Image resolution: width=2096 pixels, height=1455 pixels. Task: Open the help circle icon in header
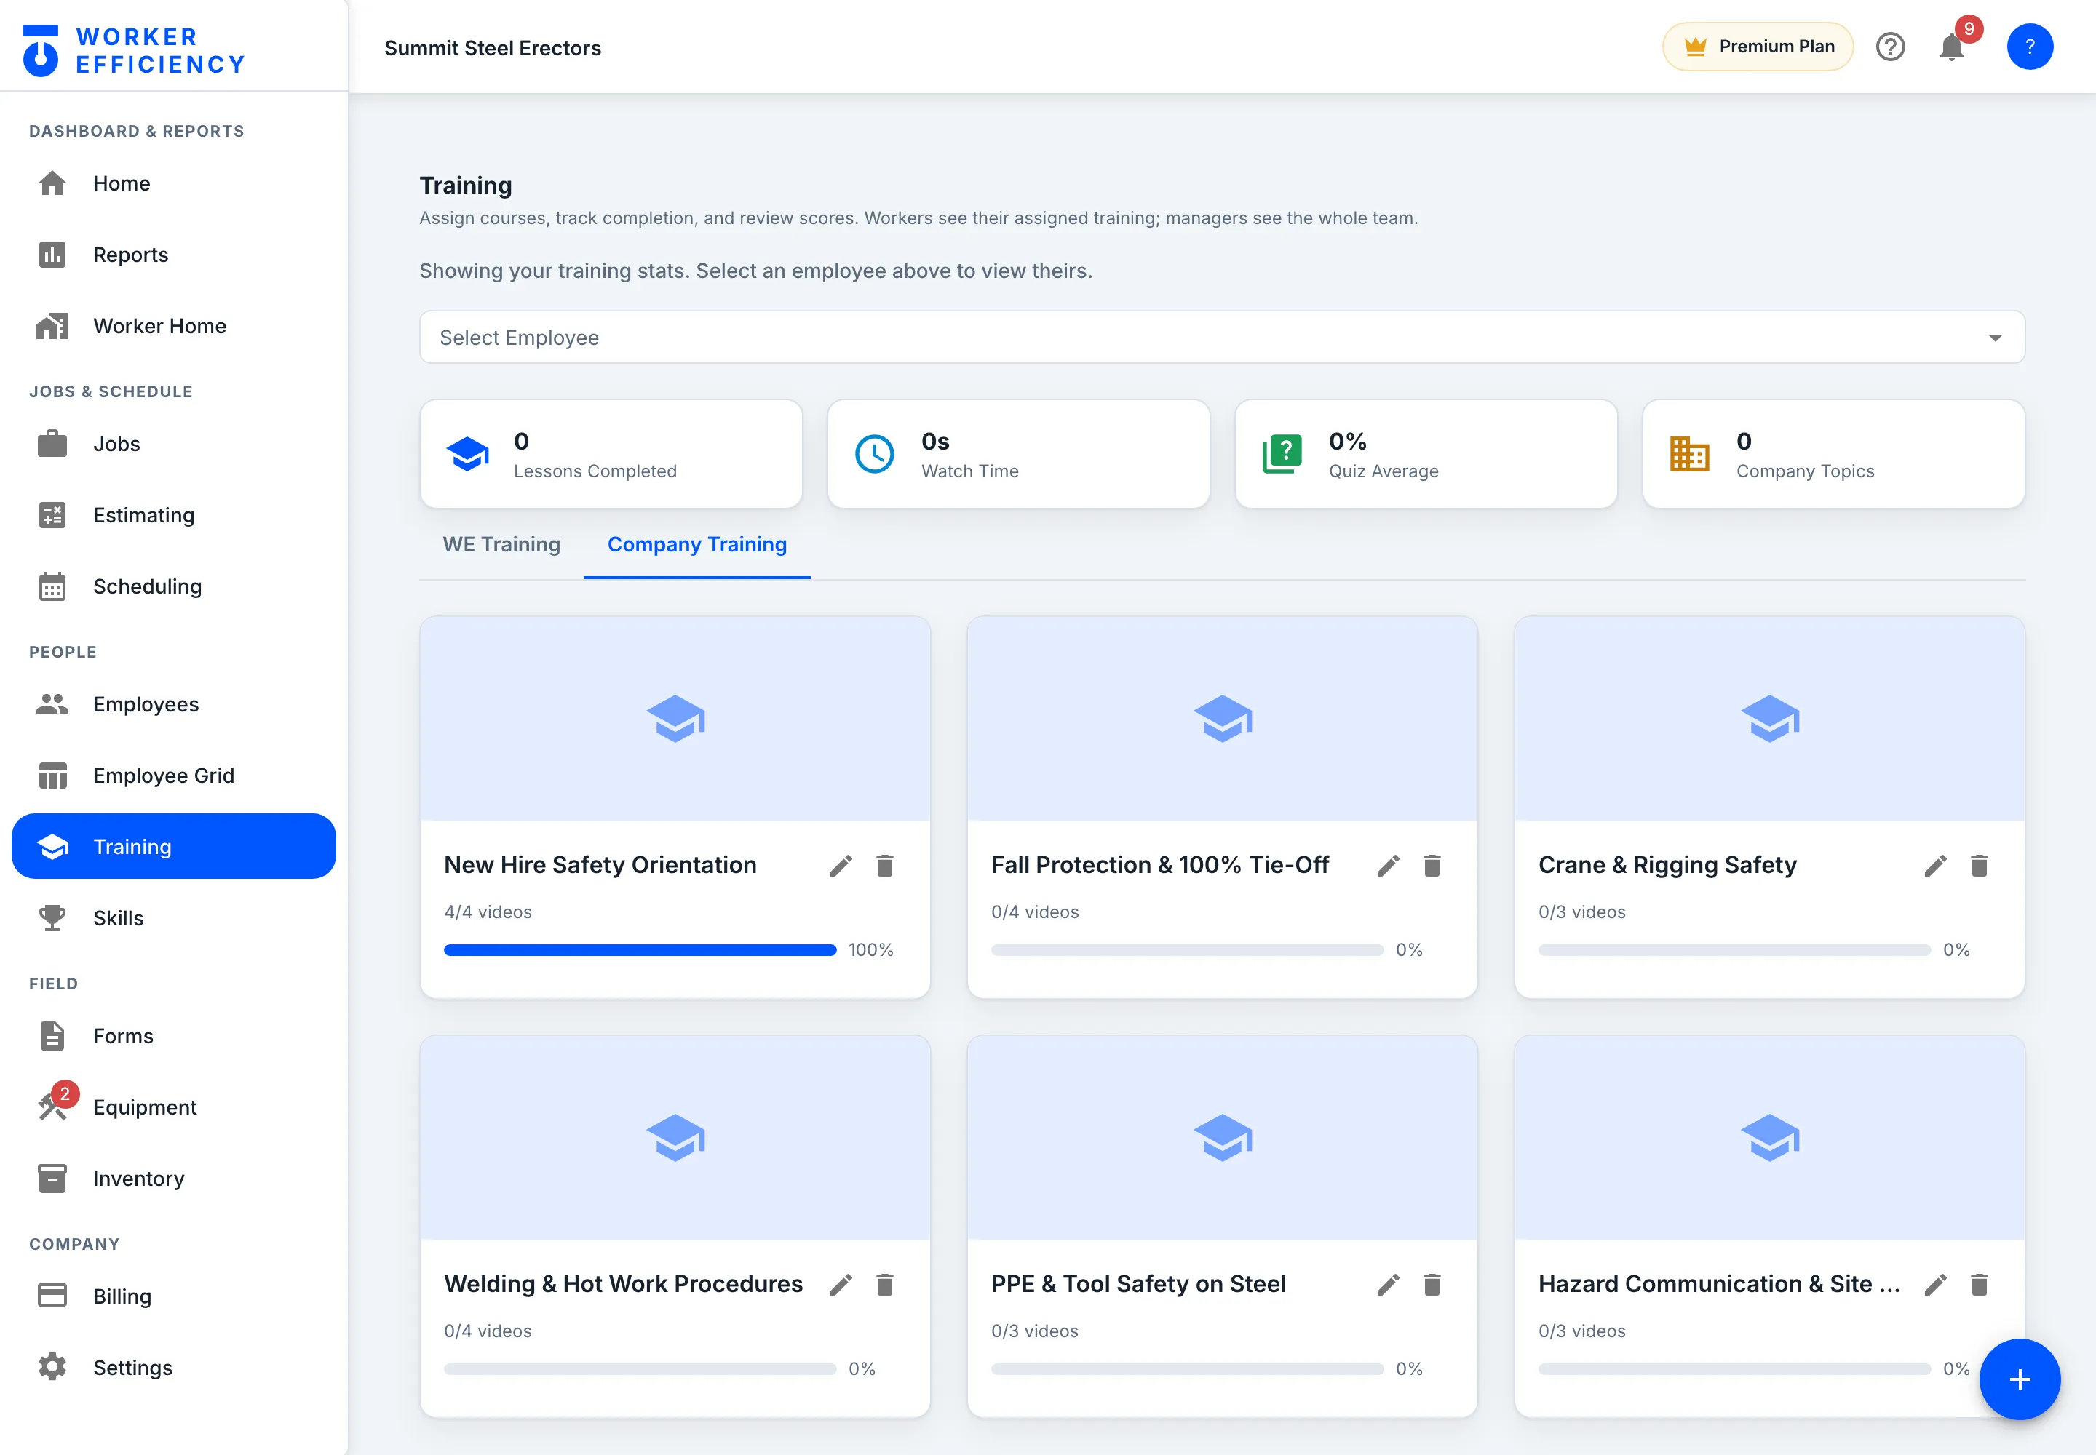[1891, 47]
